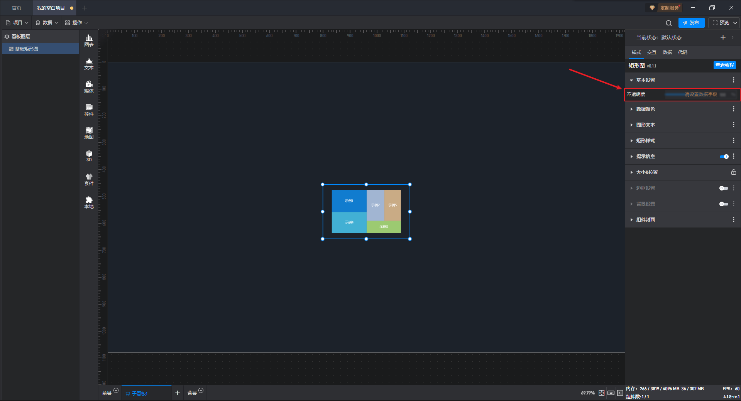Image resolution: width=741 pixels, height=401 pixels.
Task: Expand the 数据颜色 section
Action: (x=645, y=109)
